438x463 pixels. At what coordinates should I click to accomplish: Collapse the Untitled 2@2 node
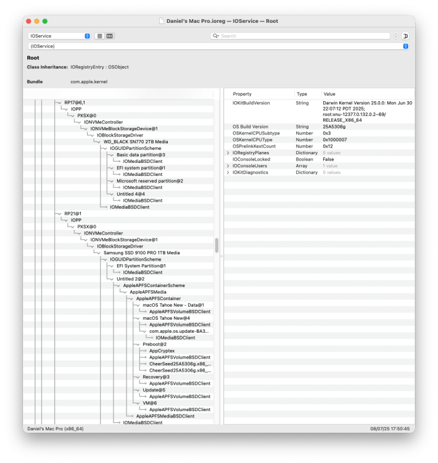click(112, 279)
